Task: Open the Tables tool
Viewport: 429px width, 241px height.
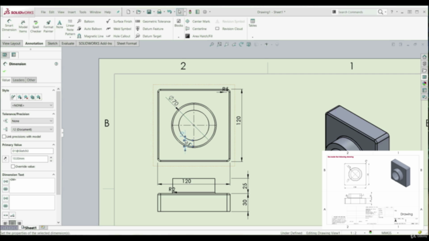Action: tap(253, 23)
